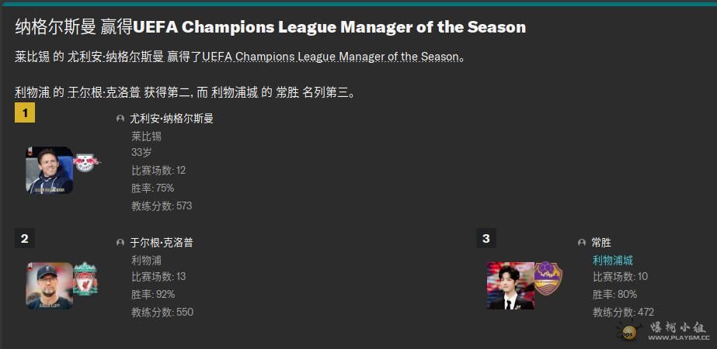The image size is (717, 349).
Task: Click the number 3 rank badge
Action: pos(486,238)
